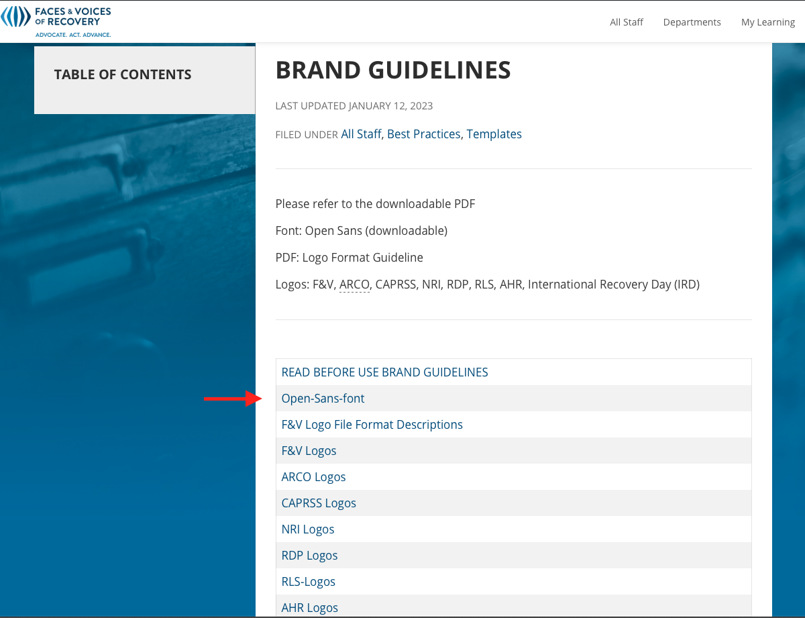Open the F&V Logos download link
Viewport: 805px width, 618px height.
pos(309,451)
